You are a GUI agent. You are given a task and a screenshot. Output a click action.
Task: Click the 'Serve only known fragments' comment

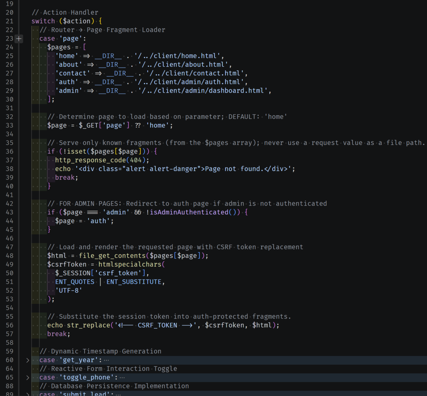tap(236, 143)
